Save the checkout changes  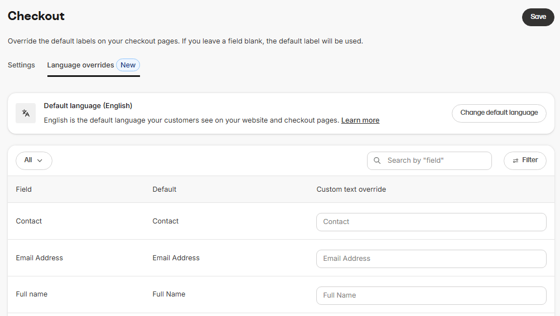pos(538,17)
